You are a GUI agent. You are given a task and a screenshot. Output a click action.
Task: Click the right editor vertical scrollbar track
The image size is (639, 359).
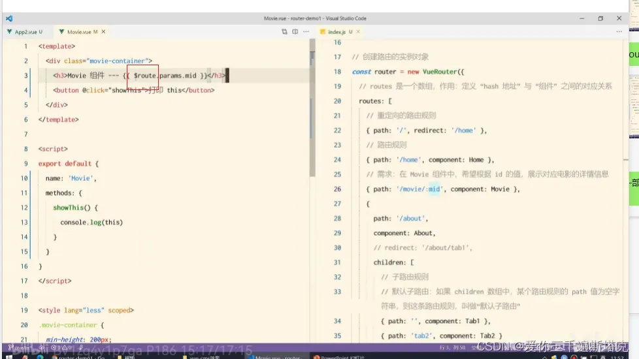pos(625,191)
